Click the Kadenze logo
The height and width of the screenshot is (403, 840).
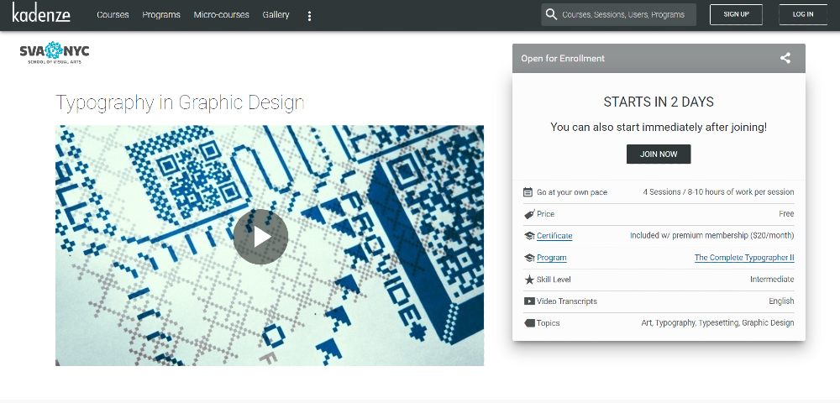click(x=41, y=13)
